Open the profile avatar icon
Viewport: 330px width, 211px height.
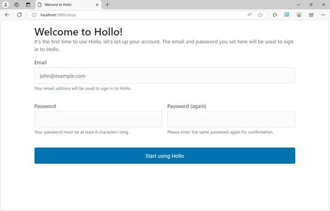tap(5, 4)
